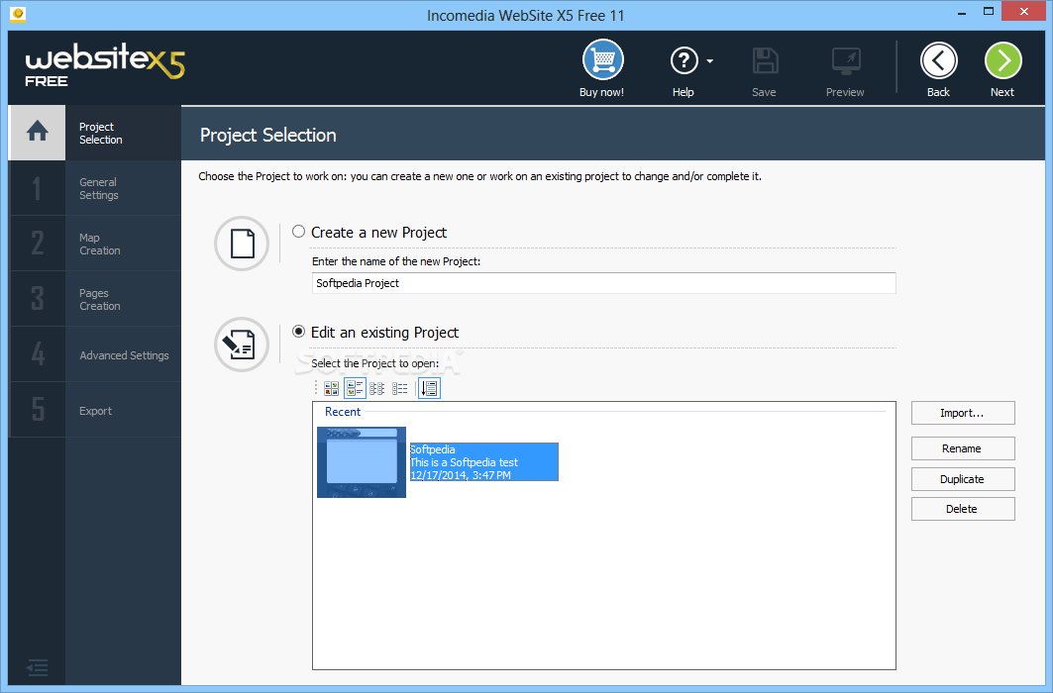The image size is (1053, 693).
Task: Switch to small icons multi-column view
Action: coord(377,388)
